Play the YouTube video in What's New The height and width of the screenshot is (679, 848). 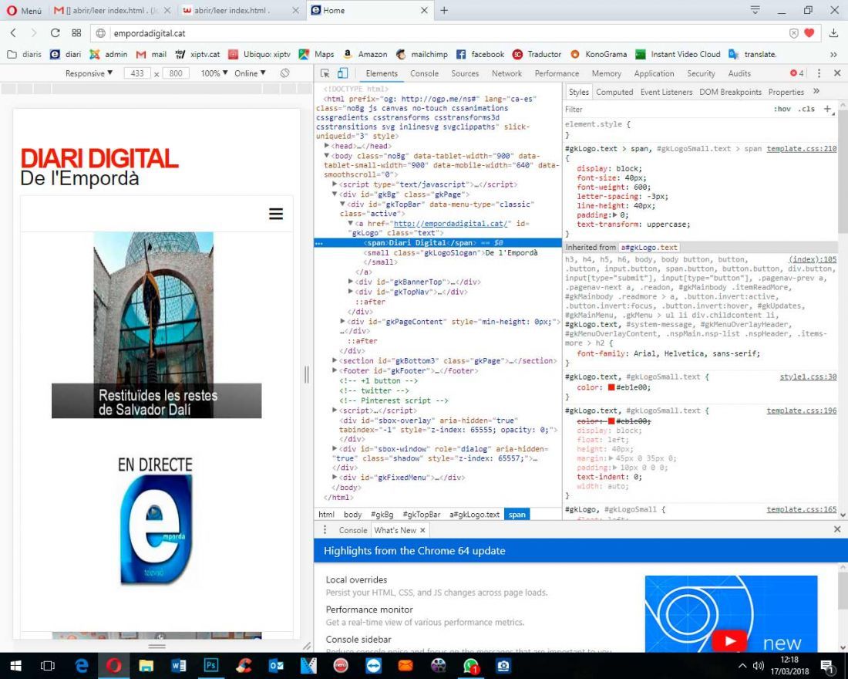(729, 641)
